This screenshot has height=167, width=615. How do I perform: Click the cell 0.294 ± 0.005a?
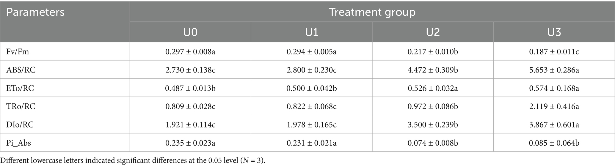(x=312, y=52)
